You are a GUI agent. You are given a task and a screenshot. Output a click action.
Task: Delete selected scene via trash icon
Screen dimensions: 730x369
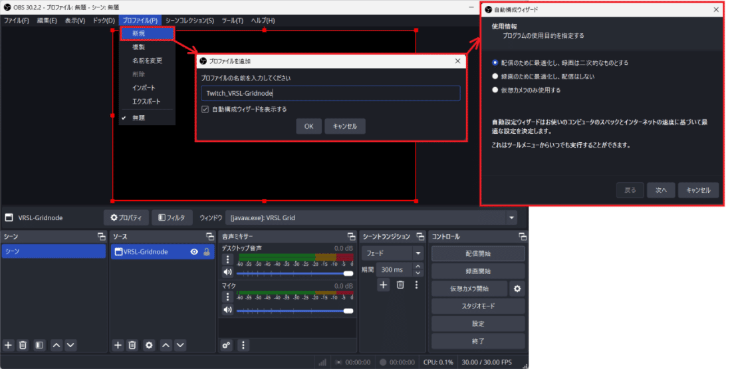[23, 345]
